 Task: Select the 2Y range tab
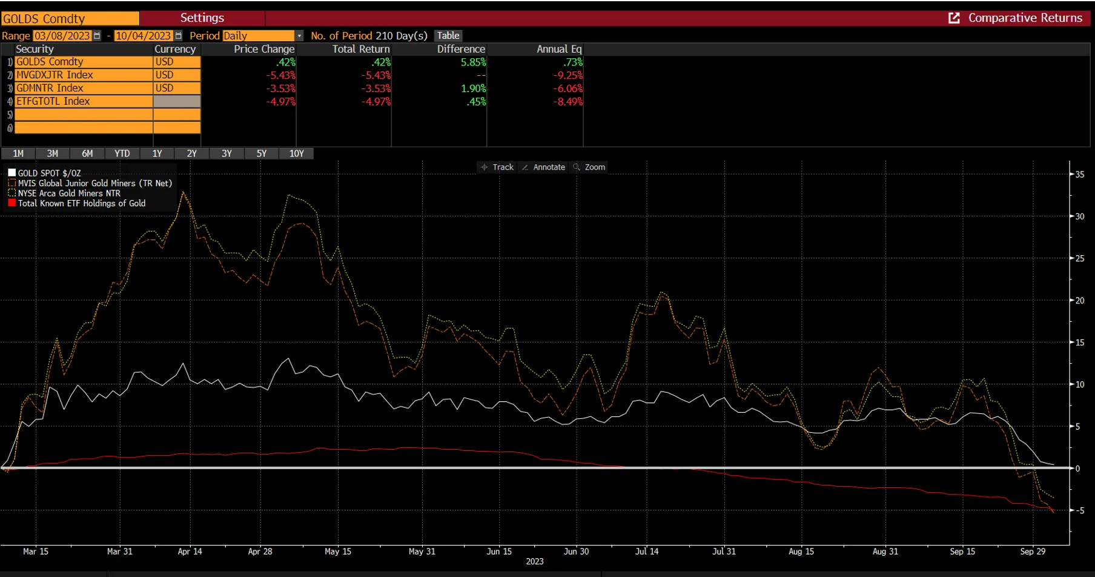pos(192,153)
